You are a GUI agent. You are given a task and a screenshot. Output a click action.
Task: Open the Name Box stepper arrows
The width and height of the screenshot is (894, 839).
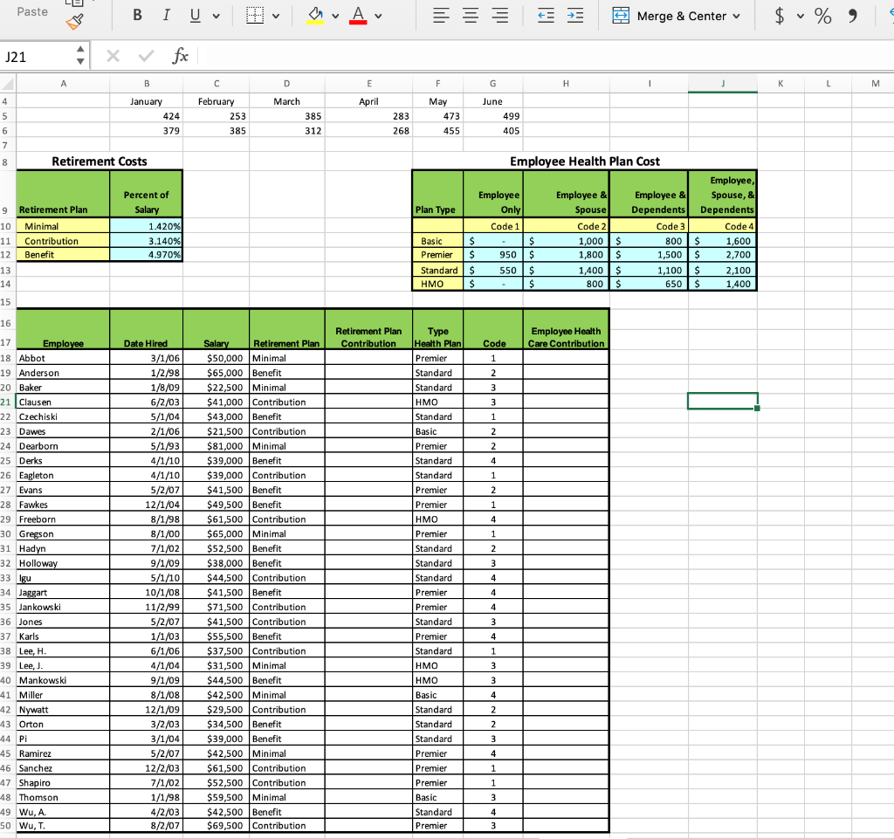pyautogui.click(x=80, y=55)
